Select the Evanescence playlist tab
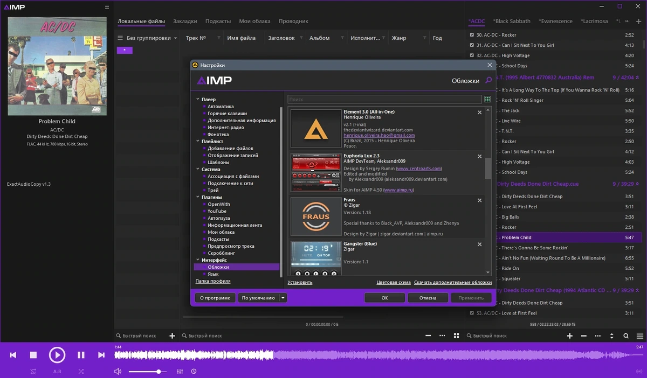647x378 pixels. 555,21
